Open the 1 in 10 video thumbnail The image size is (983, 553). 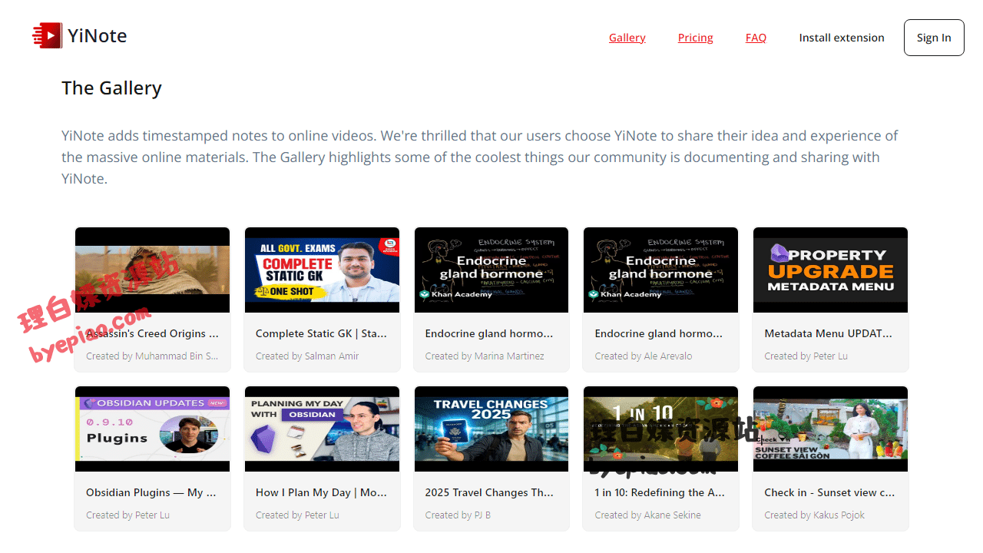660,429
